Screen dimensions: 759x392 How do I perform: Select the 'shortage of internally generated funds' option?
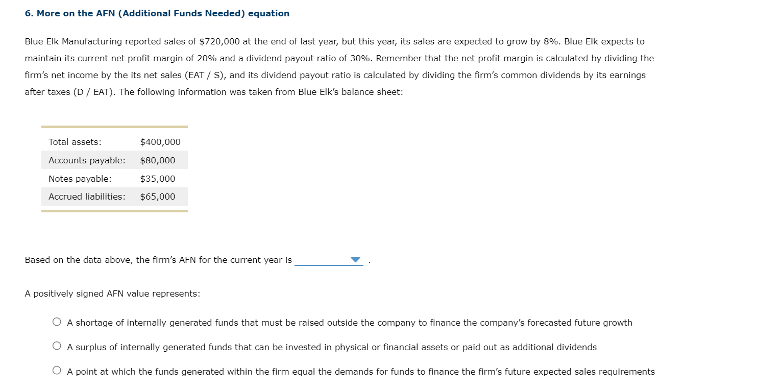point(57,322)
